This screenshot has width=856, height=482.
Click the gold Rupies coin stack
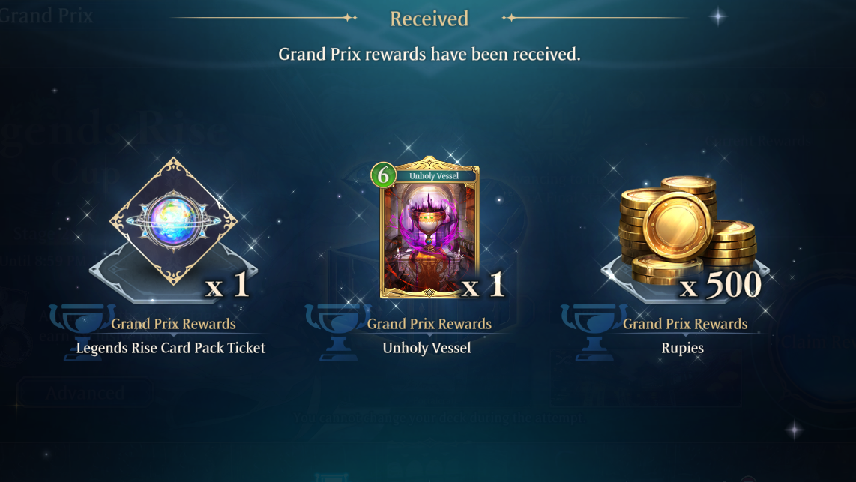coord(687,229)
